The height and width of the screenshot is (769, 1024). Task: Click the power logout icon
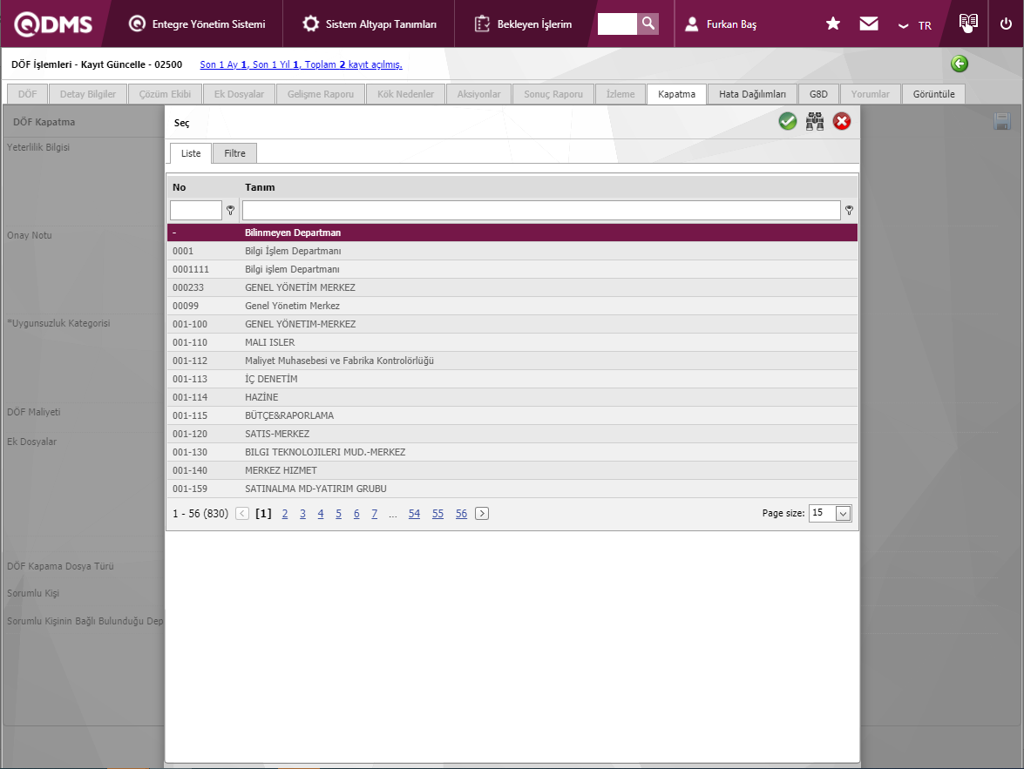[1007, 24]
